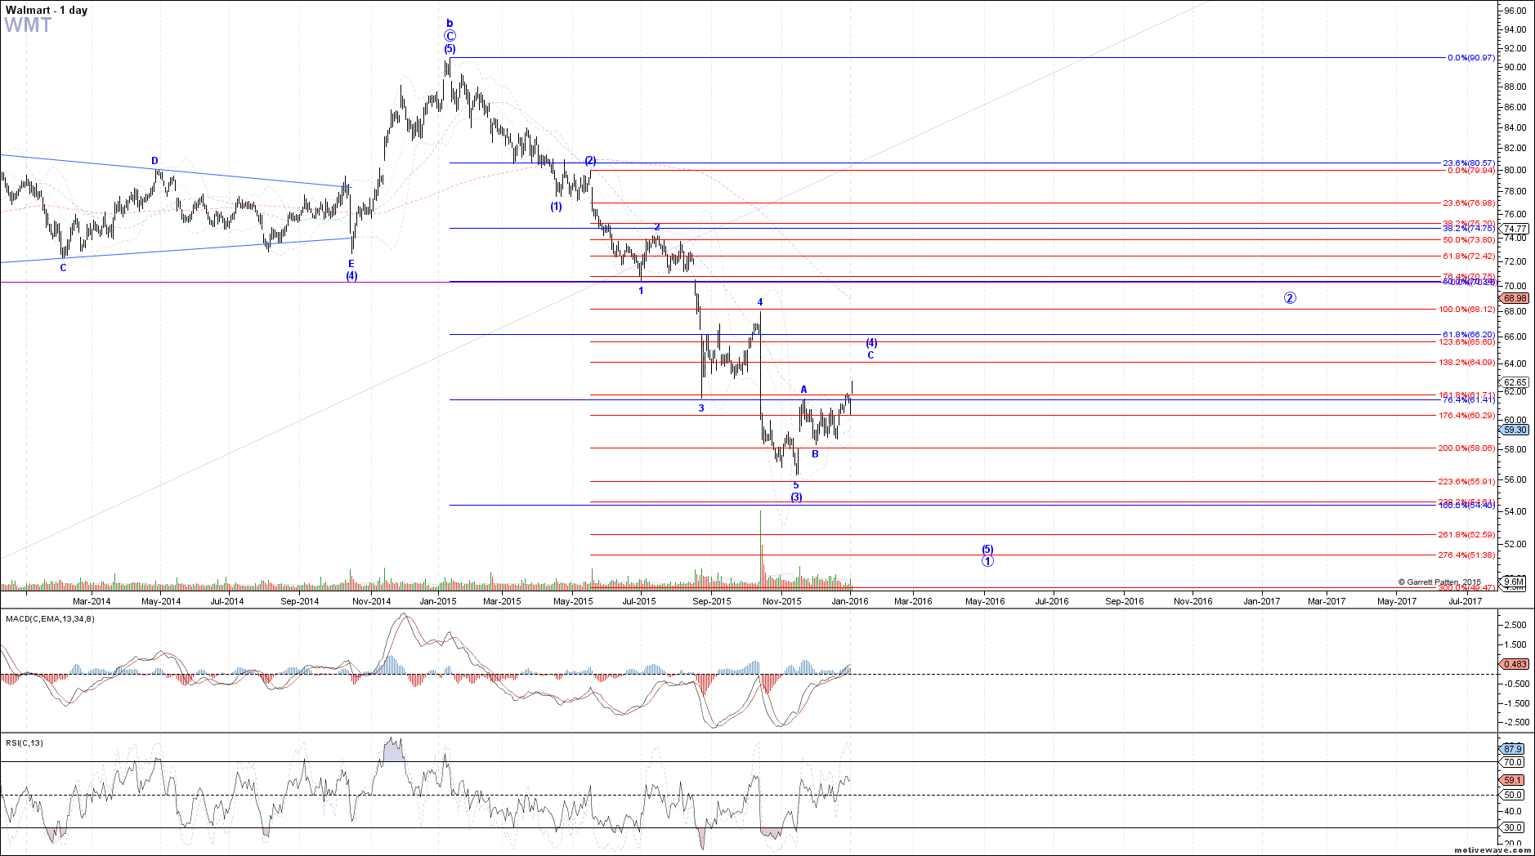The width and height of the screenshot is (1535, 856).
Task: Select the '0.0%(79.94)' red Fibonacci label
Action: click(1471, 171)
